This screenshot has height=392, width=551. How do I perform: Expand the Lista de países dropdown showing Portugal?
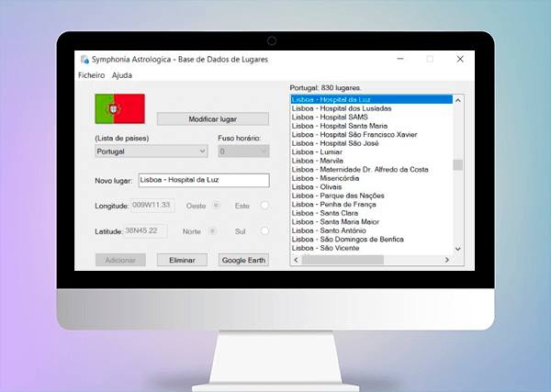(x=152, y=151)
